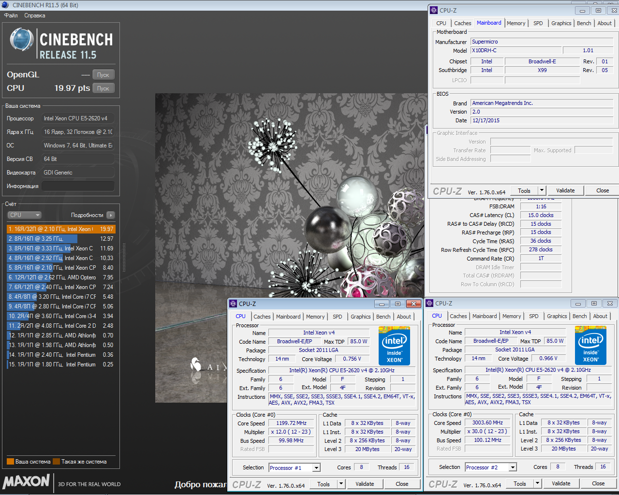
Task: Click BIOS Date value 12/17/2015
Action: (x=542, y=120)
